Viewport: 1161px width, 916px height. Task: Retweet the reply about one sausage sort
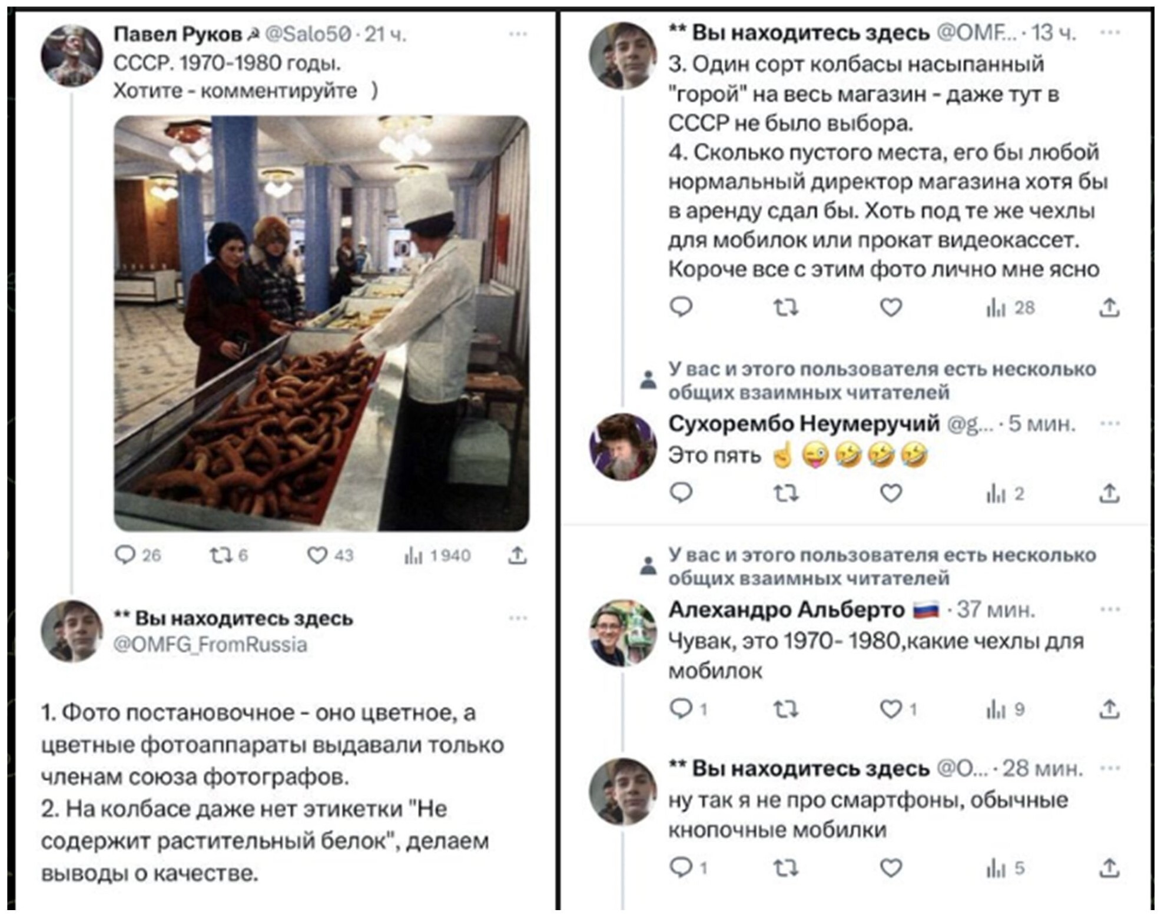[x=786, y=307]
